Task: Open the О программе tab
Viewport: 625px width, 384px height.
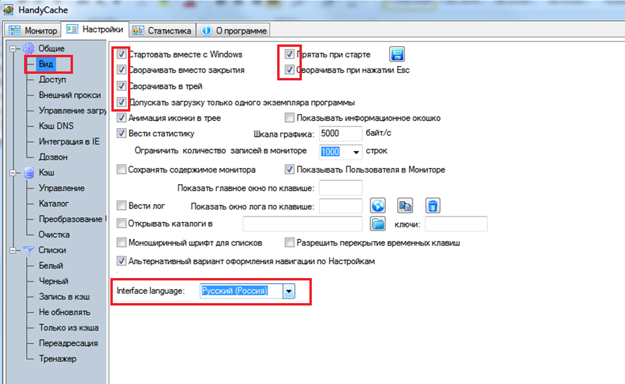Action: coord(234,31)
